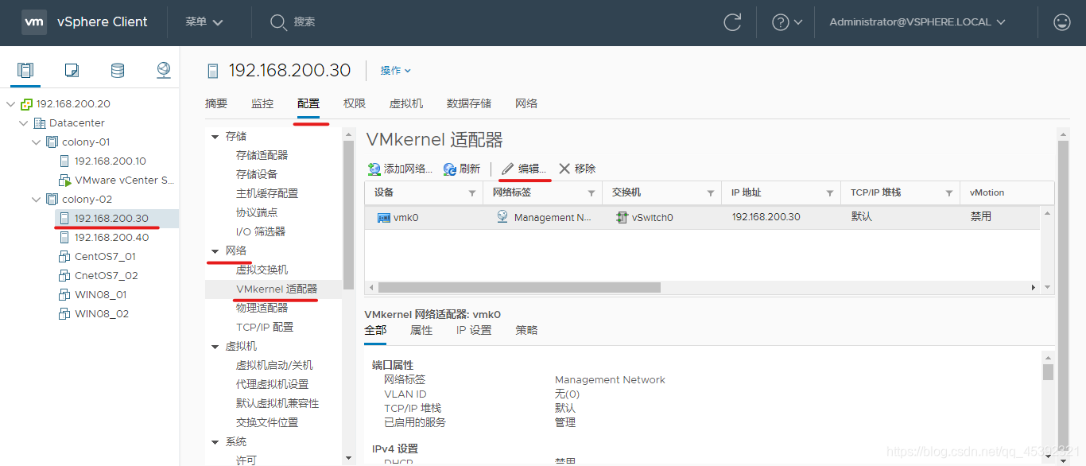
Task: Switch to 策略 detail tab
Action: coord(526,330)
